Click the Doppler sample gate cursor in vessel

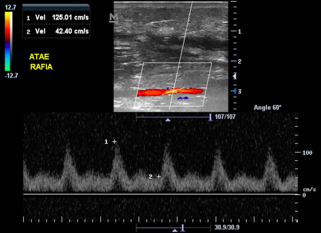pos(173,91)
